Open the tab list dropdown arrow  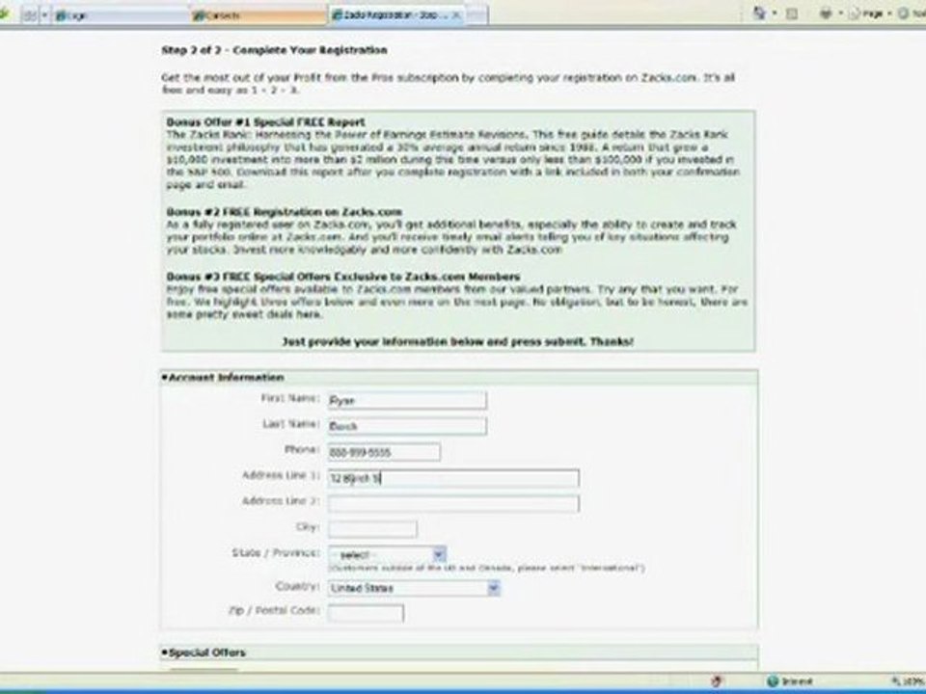coord(44,14)
